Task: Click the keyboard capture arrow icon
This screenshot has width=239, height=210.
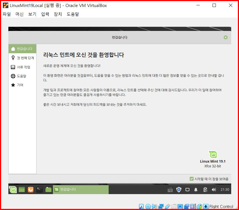Action: [206, 206]
